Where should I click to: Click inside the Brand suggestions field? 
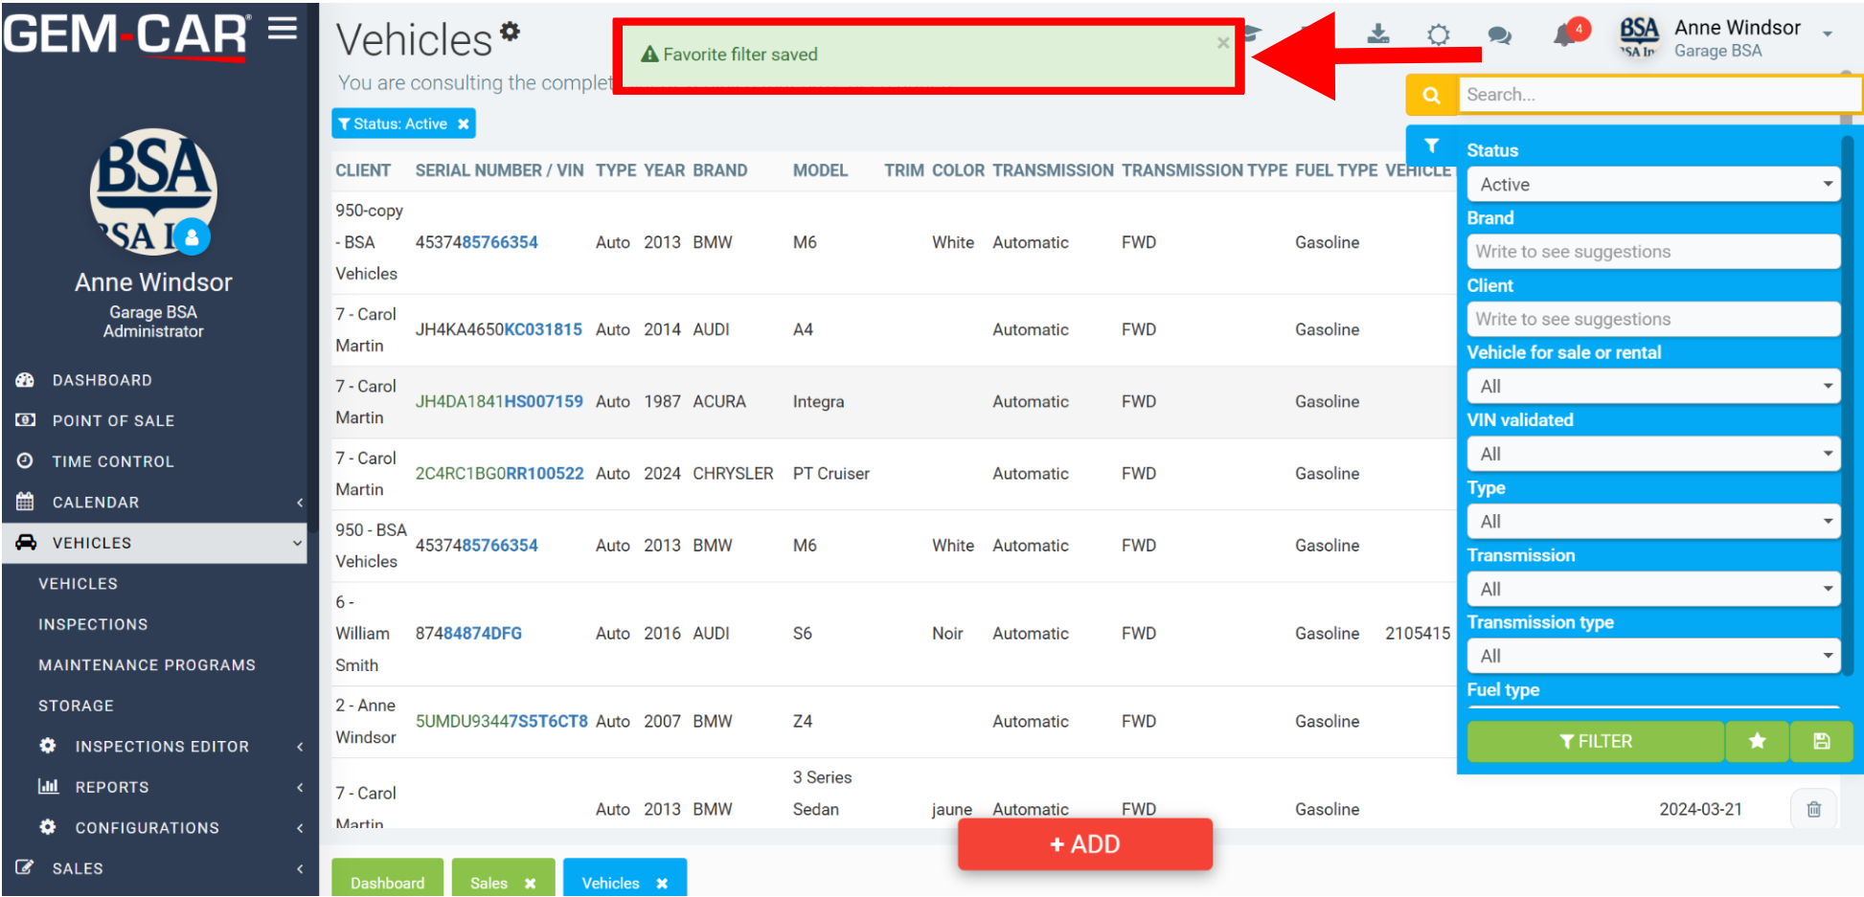pyautogui.click(x=1653, y=252)
